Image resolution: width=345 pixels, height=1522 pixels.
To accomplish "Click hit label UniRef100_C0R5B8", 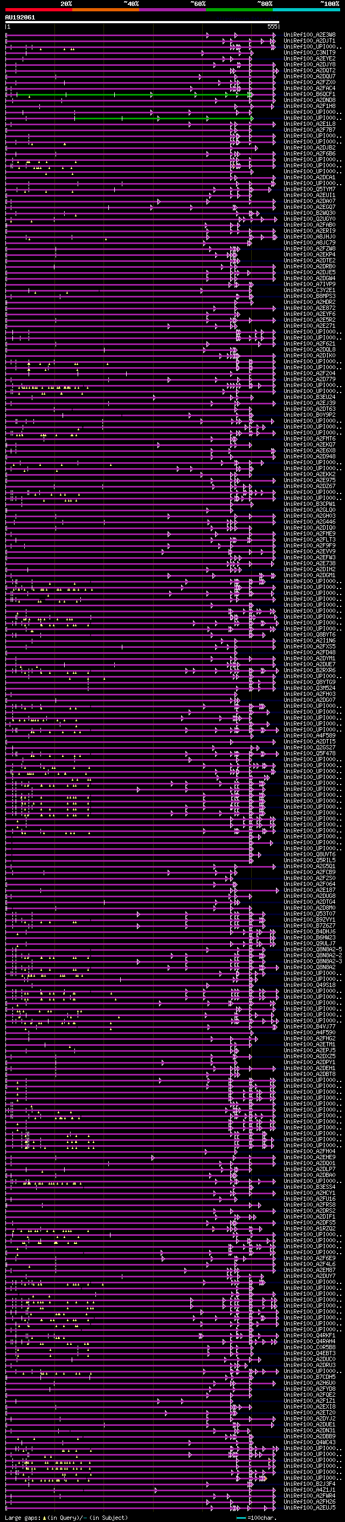I will [309, 1347].
